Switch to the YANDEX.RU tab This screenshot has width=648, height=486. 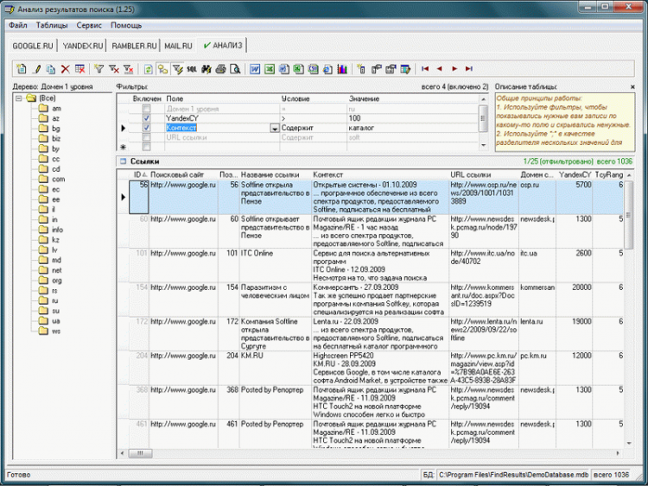point(83,45)
